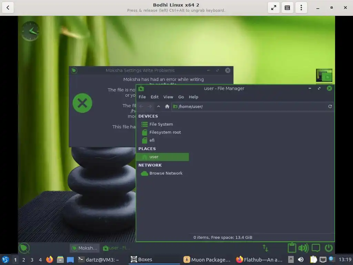This screenshot has width=353, height=265.
Task: Switch to Muon Package... window
Action: point(207,259)
